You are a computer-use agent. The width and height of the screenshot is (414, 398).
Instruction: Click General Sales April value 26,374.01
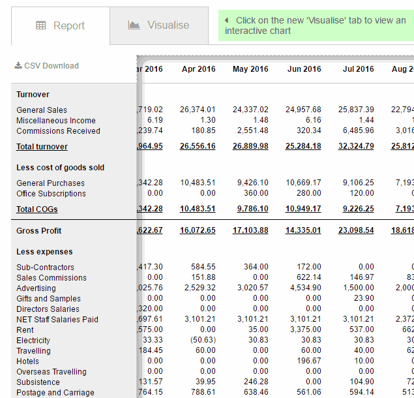pos(198,110)
